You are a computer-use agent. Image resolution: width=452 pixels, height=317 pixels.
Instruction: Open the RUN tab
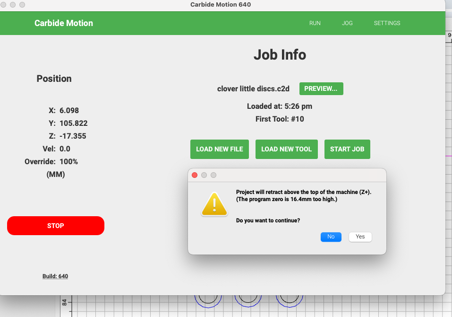tap(315, 23)
